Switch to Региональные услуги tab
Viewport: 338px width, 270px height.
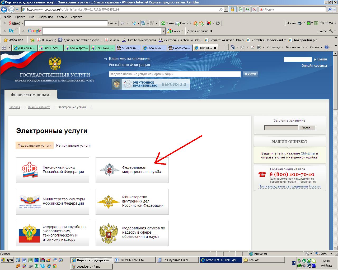pyautogui.click(x=73, y=145)
